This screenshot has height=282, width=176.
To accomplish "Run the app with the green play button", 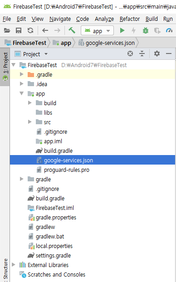I will pyautogui.click(x=122, y=30).
